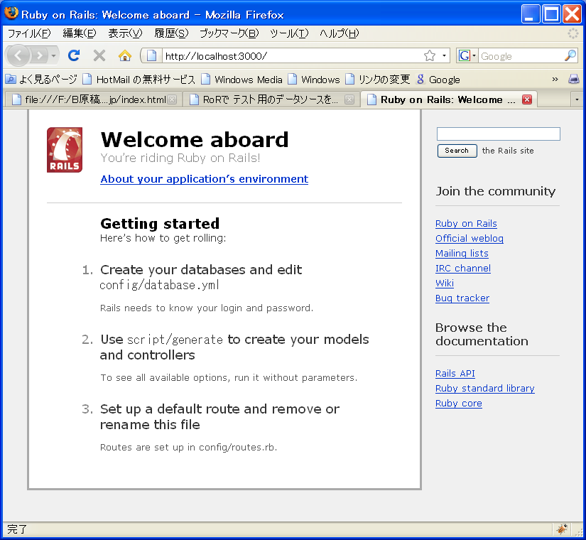Open the 'Ruby on Rails' community link
Viewport: 586px width, 540px height.
[466, 224]
